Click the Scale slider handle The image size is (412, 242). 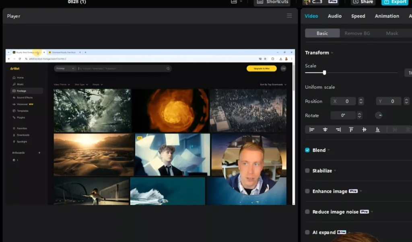(324, 73)
